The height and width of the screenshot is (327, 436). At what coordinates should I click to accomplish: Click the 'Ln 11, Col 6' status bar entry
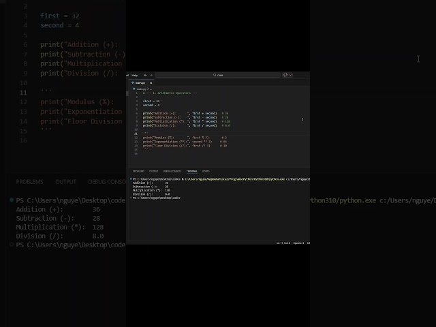pyautogui.click(x=283, y=243)
